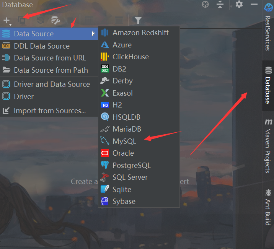Choose Azure data source
274x249 pixels.
139,45
